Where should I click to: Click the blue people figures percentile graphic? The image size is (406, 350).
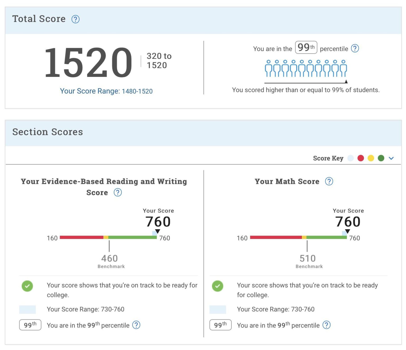(306, 68)
